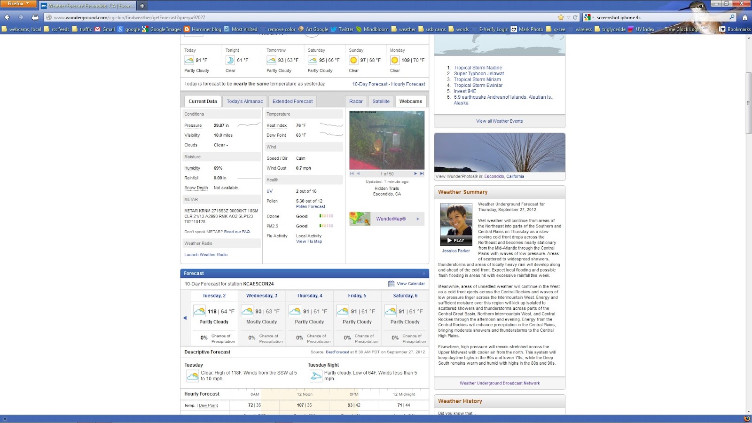Viewport: 752px width, 423px height.
Task: Collapse the Forecast panel header arrow
Action: point(423,273)
